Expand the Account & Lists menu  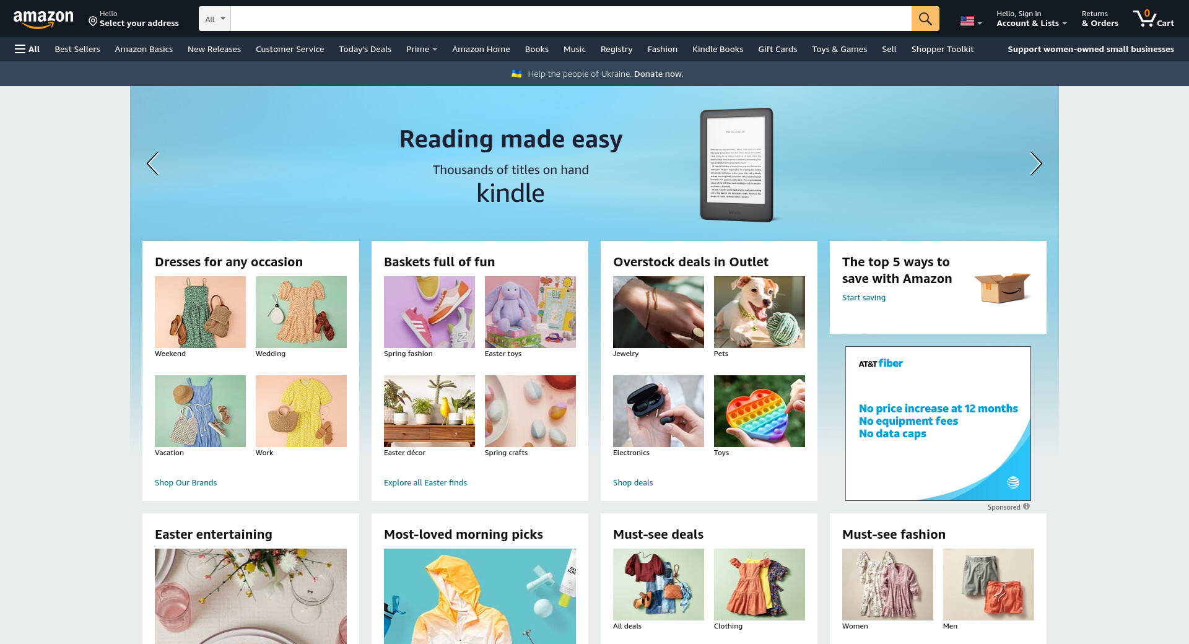[1031, 19]
